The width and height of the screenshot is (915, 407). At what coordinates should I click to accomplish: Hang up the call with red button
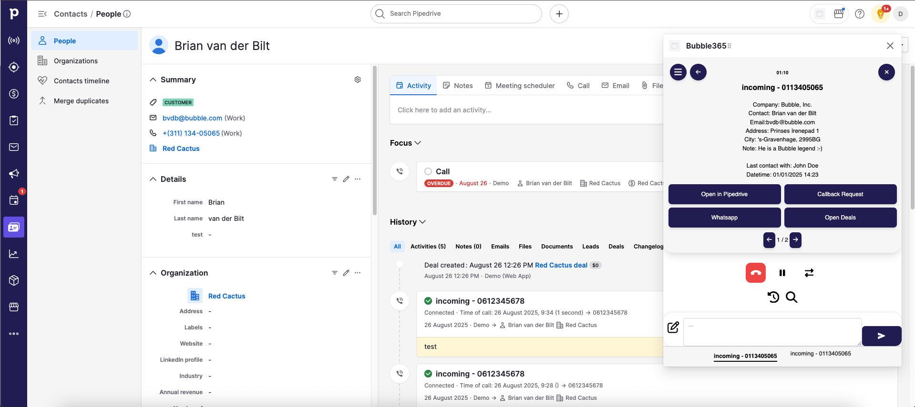pos(755,273)
